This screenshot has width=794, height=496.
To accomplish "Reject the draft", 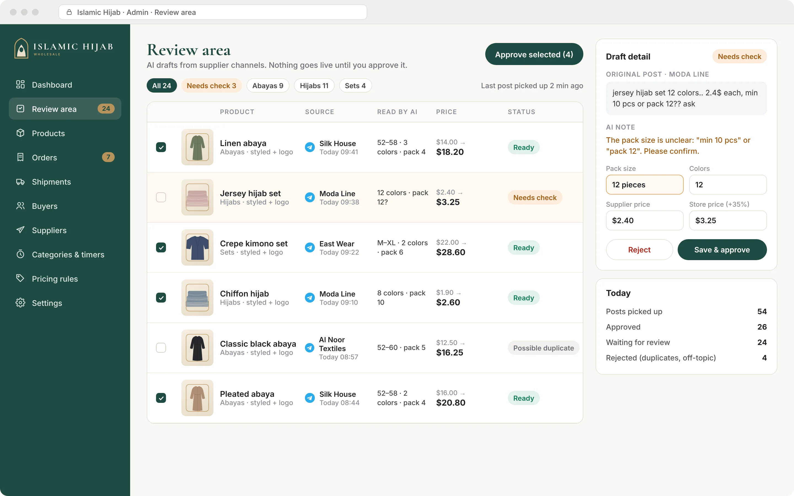I will point(639,250).
